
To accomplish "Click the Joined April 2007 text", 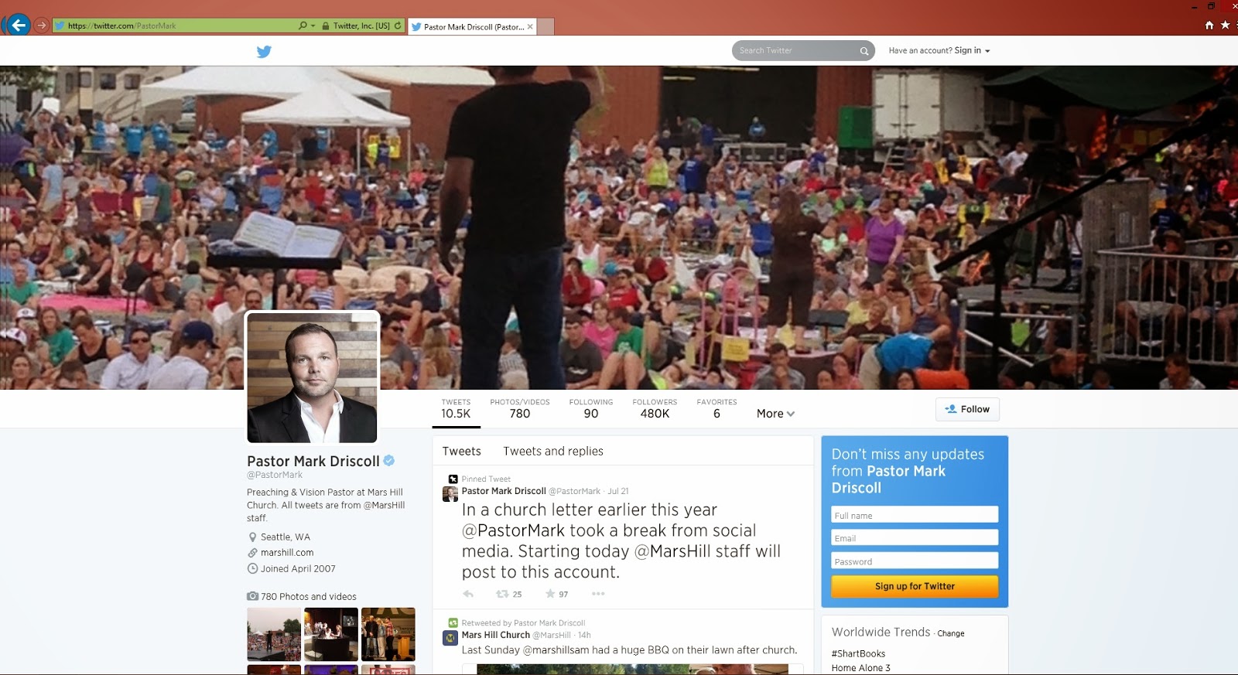I will tap(298, 568).
